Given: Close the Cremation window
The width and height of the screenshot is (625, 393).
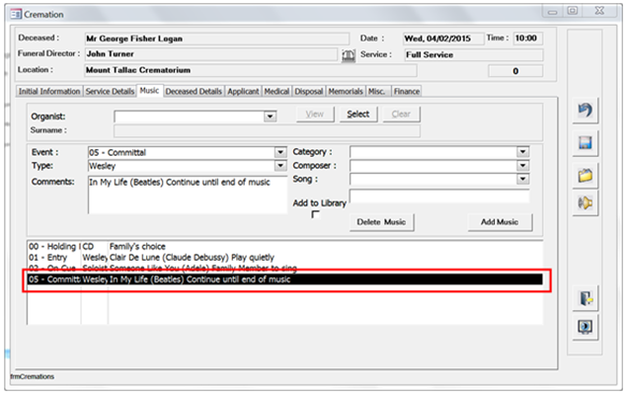Looking at the screenshot, I should [x=599, y=11].
